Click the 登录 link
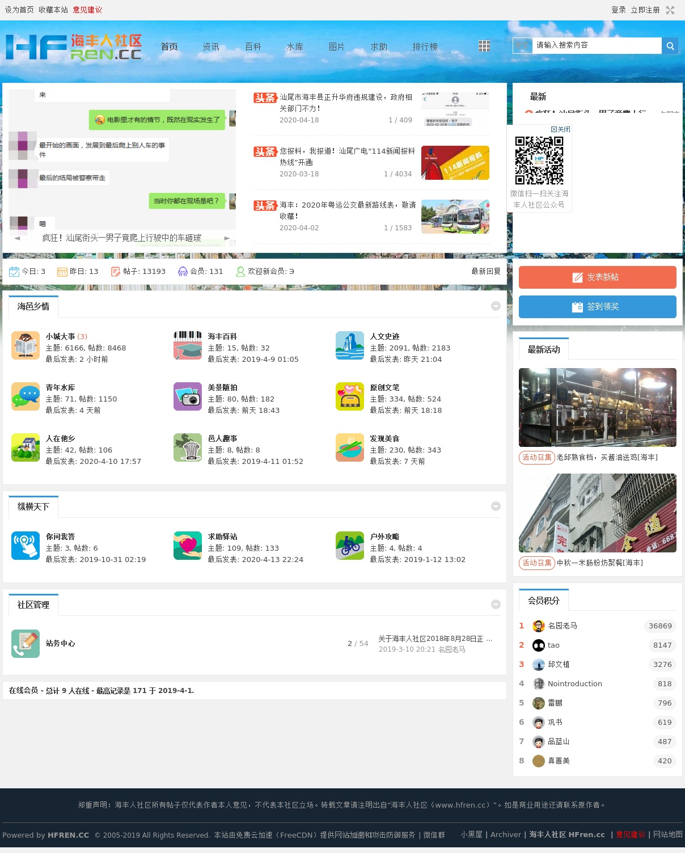The image size is (685, 853). point(619,10)
